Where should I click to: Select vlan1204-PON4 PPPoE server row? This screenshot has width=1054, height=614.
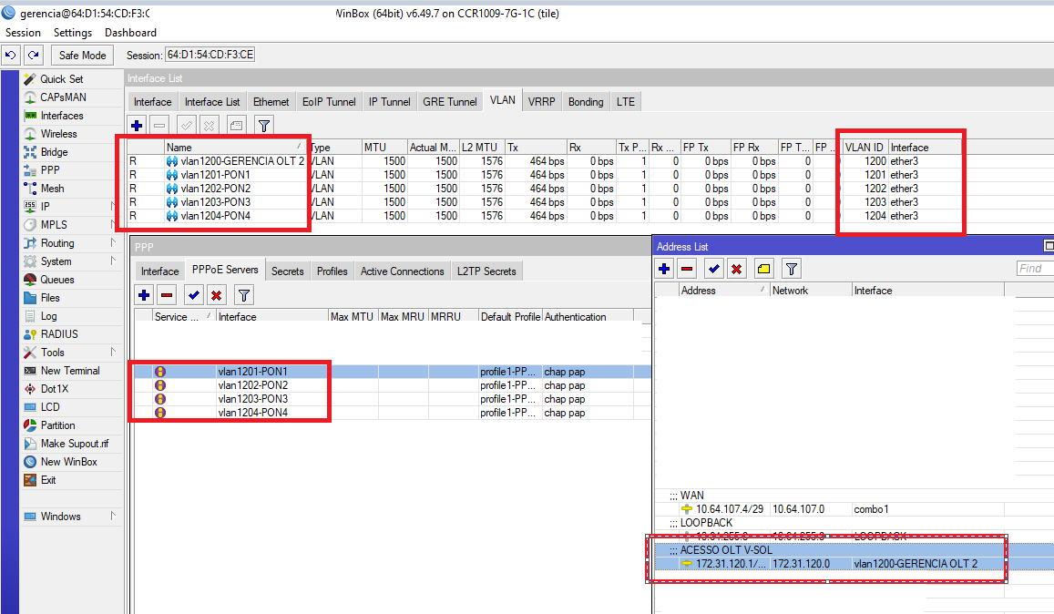click(393, 413)
